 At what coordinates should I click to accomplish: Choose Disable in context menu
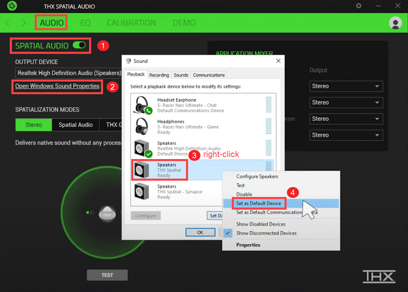pyautogui.click(x=281, y=194)
